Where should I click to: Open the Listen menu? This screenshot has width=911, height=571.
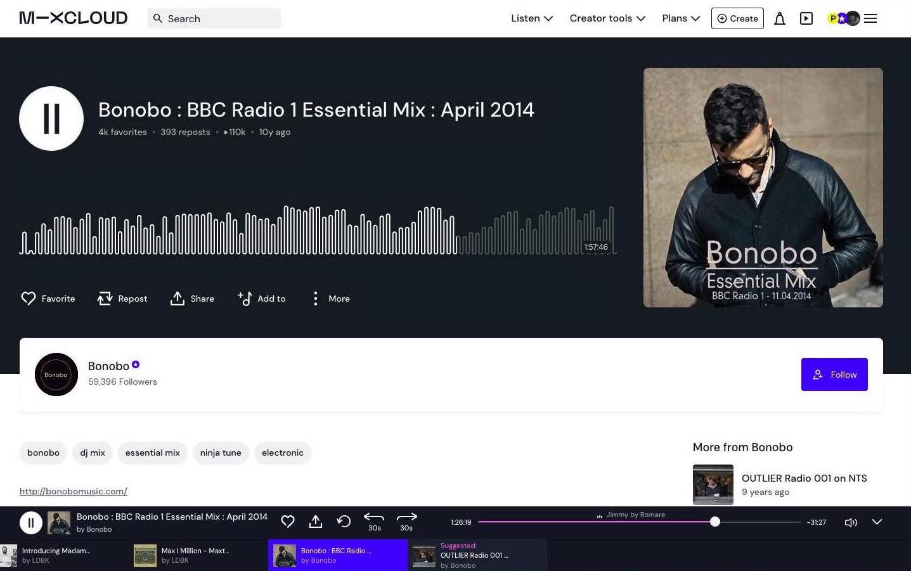(x=530, y=18)
